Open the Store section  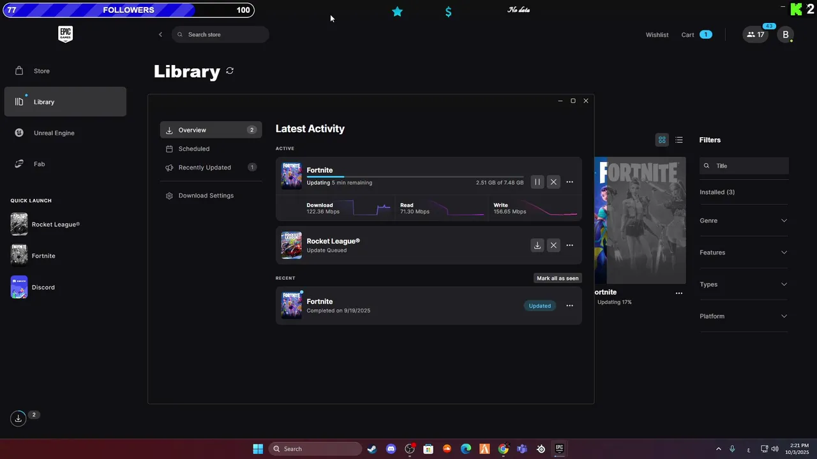pos(65,71)
